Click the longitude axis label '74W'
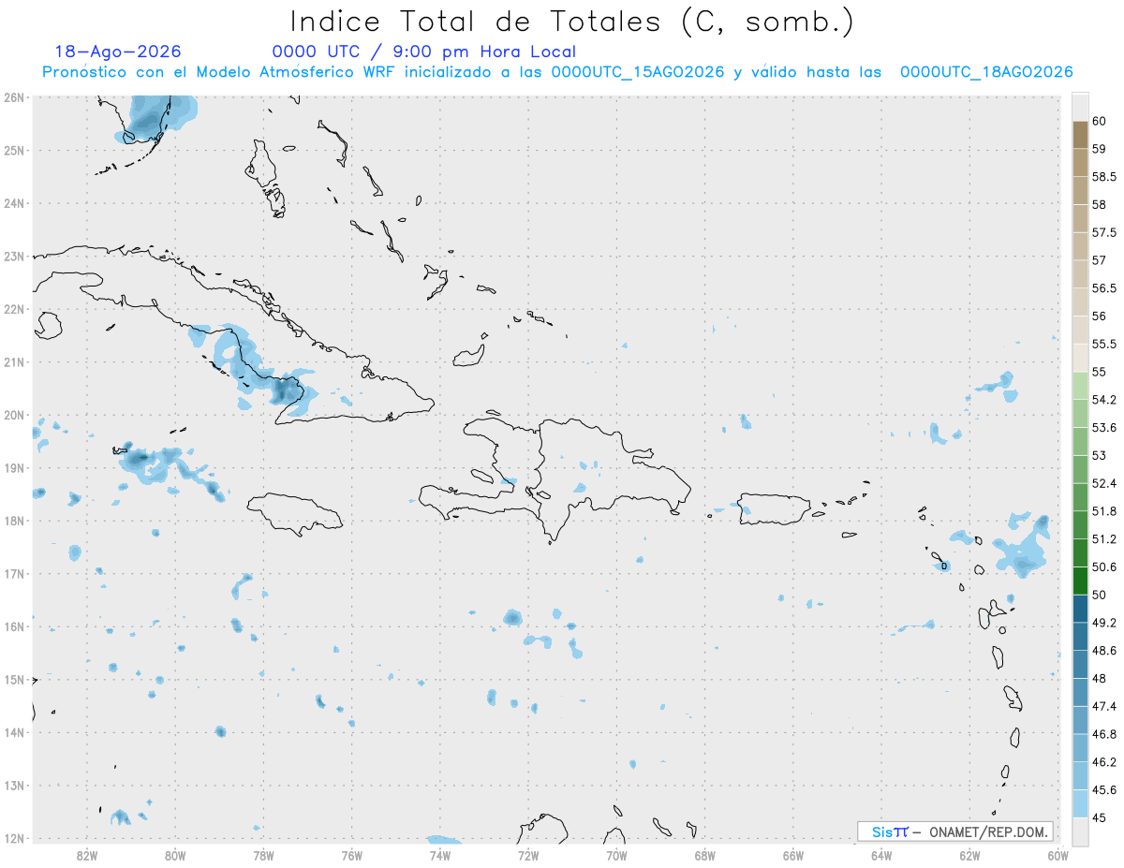The width and height of the screenshot is (1124, 868). tap(440, 855)
